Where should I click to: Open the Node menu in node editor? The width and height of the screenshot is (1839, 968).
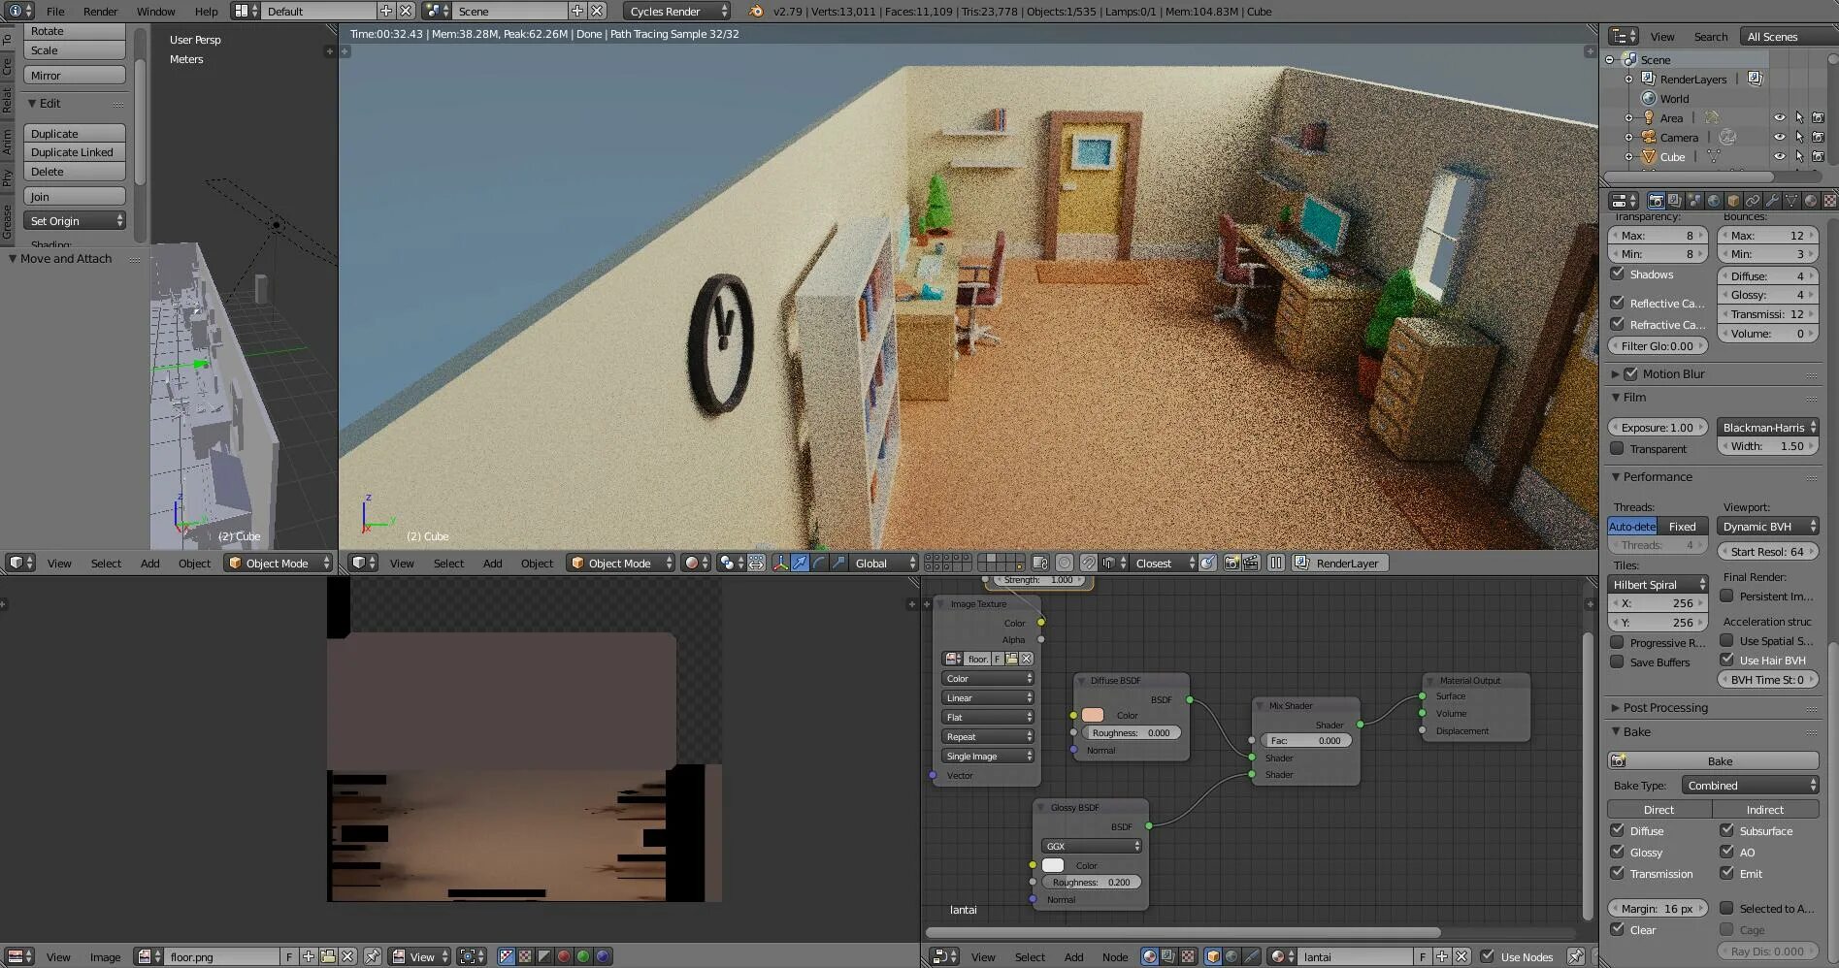pyautogui.click(x=1115, y=956)
